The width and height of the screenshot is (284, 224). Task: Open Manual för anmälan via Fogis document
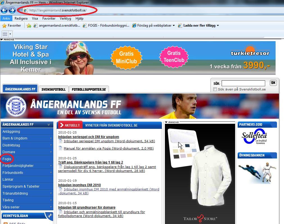(109, 148)
